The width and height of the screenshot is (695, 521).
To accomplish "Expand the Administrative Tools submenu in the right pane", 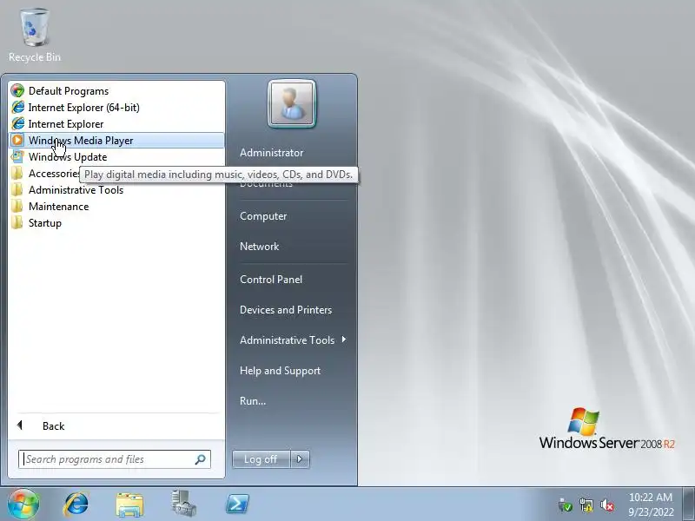I will point(293,340).
